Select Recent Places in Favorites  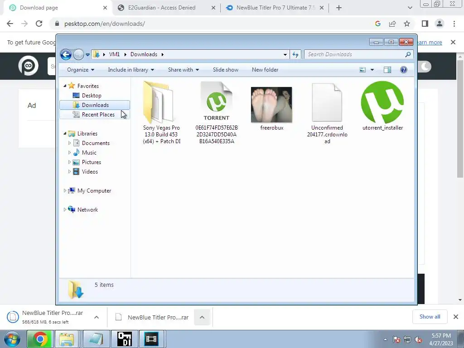coord(95,115)
